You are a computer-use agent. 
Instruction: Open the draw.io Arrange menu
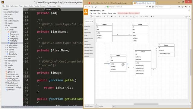104,13
